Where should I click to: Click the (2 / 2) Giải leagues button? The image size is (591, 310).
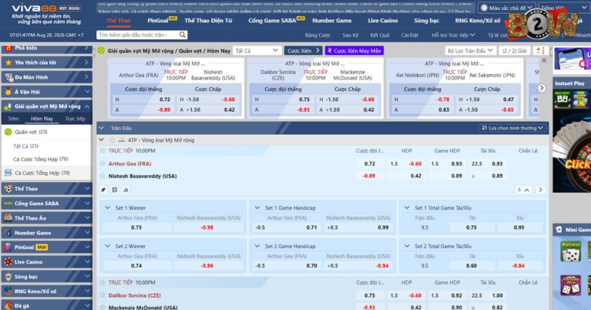pos(514,51)
